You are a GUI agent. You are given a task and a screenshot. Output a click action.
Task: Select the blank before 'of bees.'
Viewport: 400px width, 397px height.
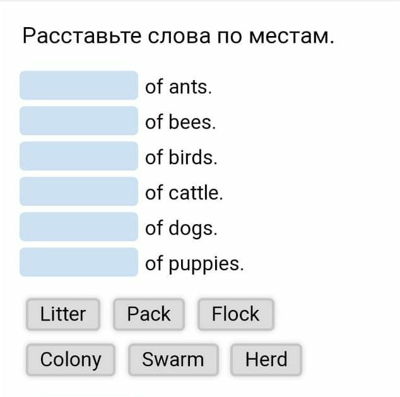78,121
